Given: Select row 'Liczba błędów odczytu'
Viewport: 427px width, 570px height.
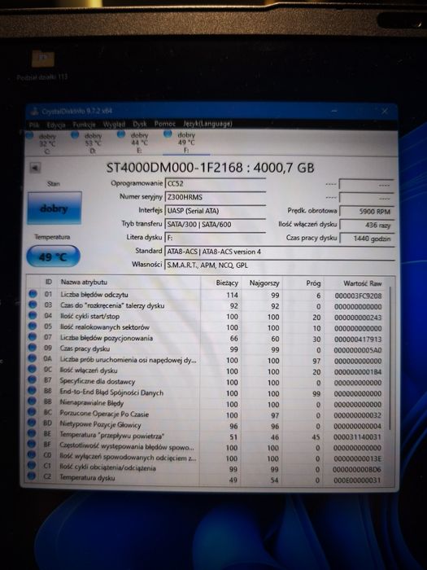Looking at the screenshot, I should [207, 295].
